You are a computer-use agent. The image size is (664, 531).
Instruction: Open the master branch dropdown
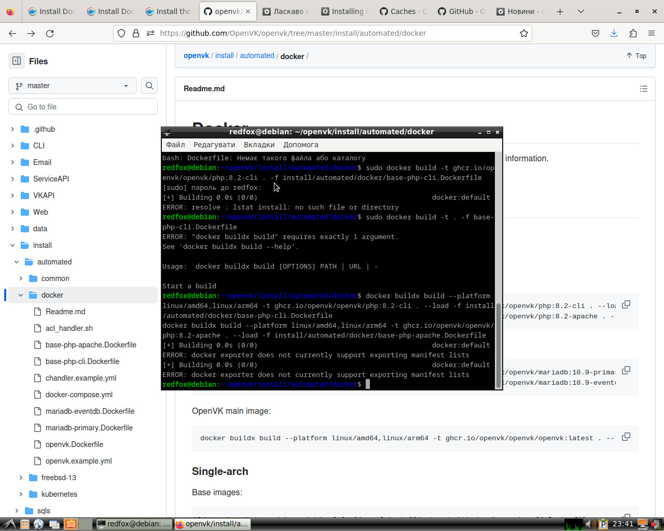72,86
